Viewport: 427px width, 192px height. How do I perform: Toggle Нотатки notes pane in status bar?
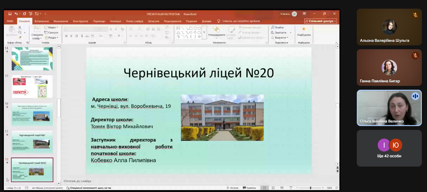pyautogui.click(x=232, y=188)
